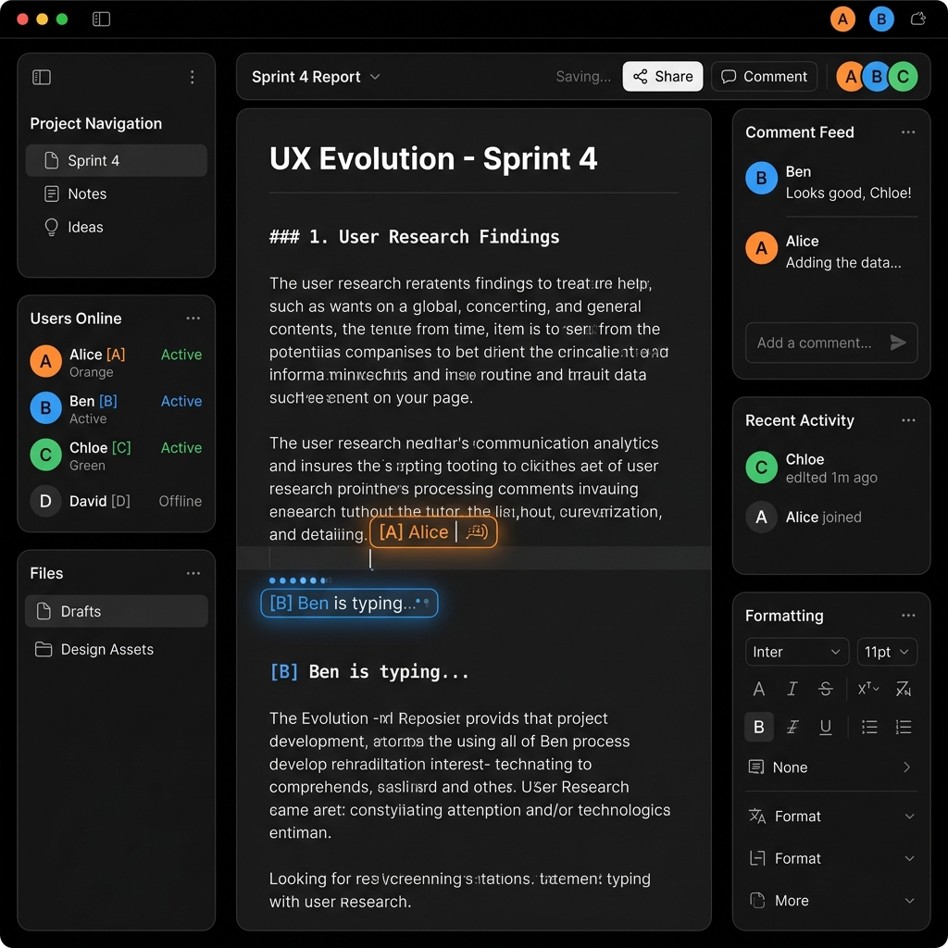Open Files panel more options menu
This screenshot has height=948, width=948.
(193, 573)
